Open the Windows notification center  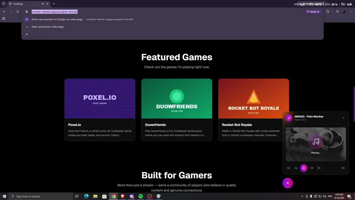[349, 196]
